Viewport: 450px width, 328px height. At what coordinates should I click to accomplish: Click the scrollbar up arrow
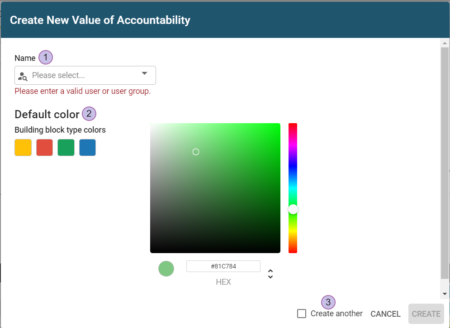click(x=445, y=43)
